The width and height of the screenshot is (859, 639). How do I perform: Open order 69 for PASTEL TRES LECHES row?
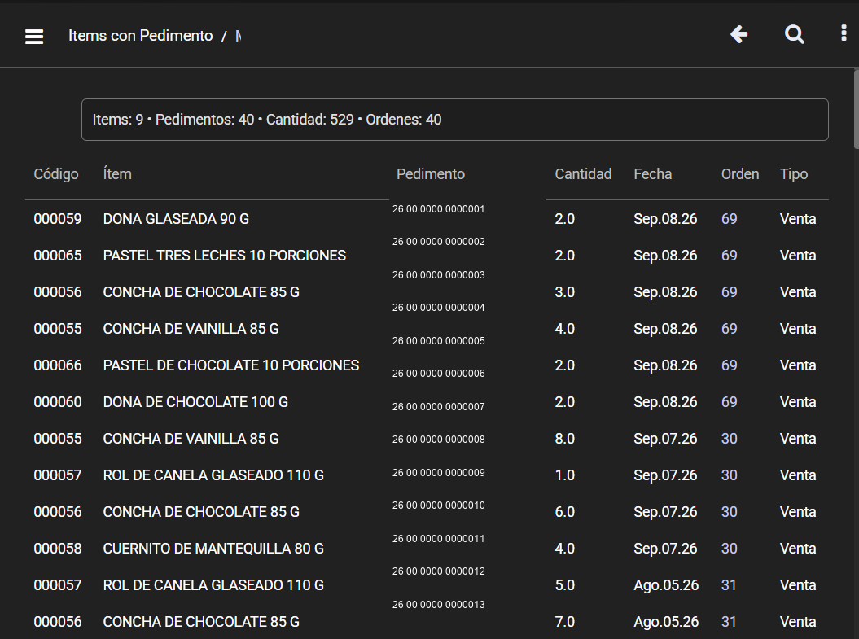(730, 256)
